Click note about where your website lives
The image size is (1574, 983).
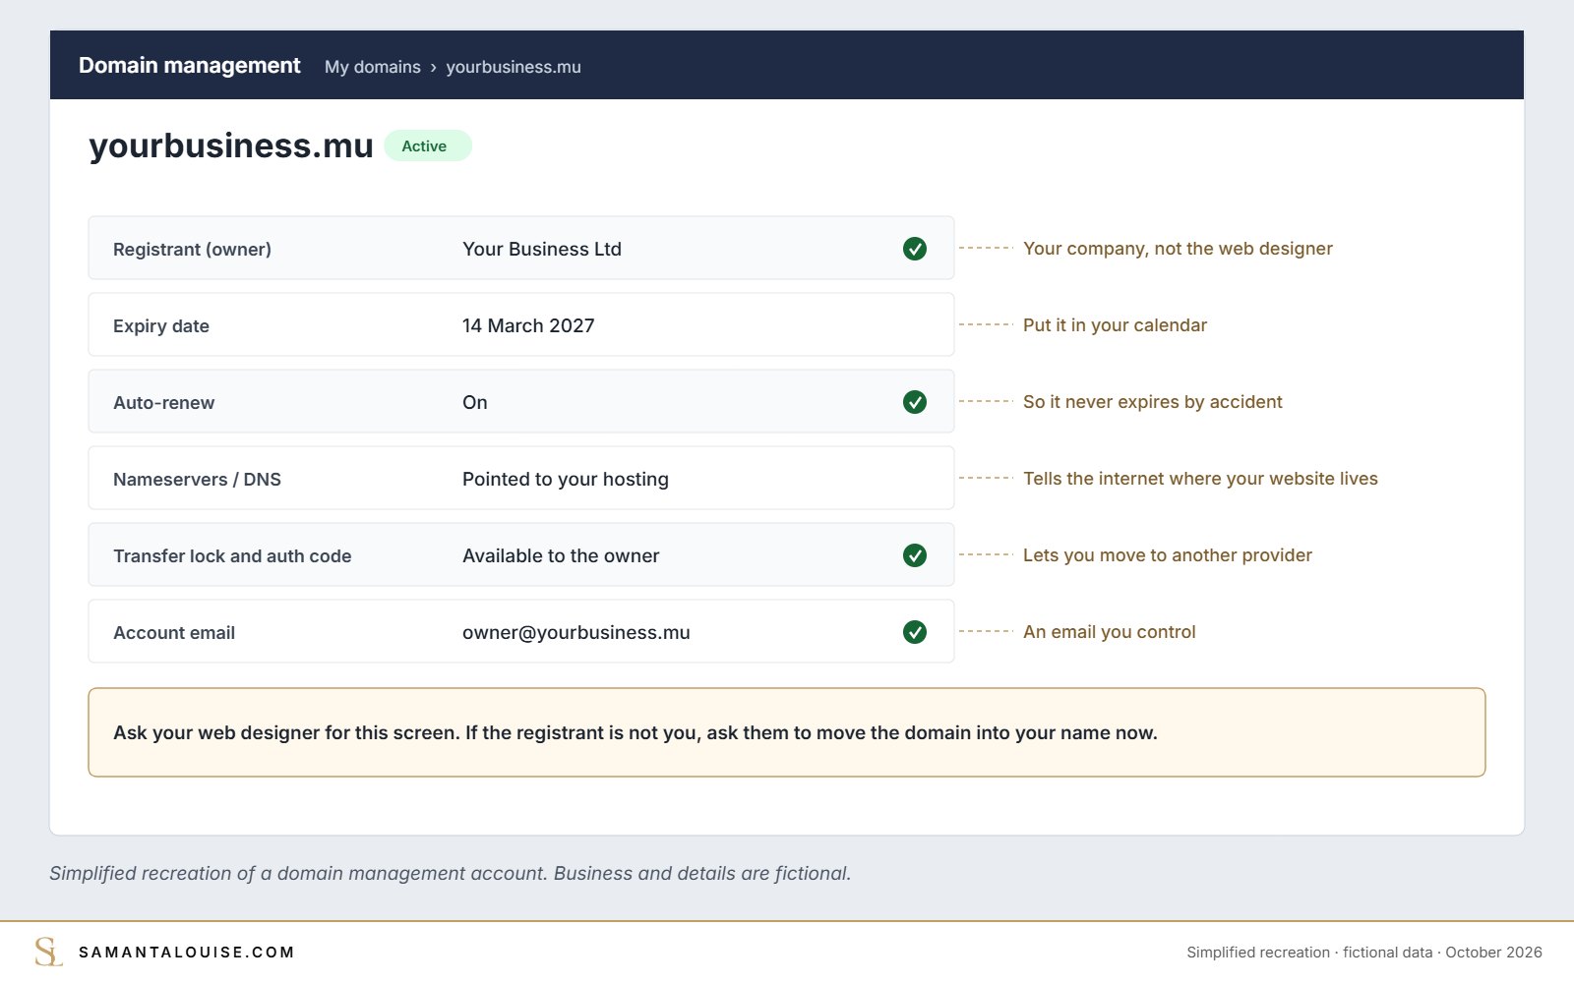1200,479
